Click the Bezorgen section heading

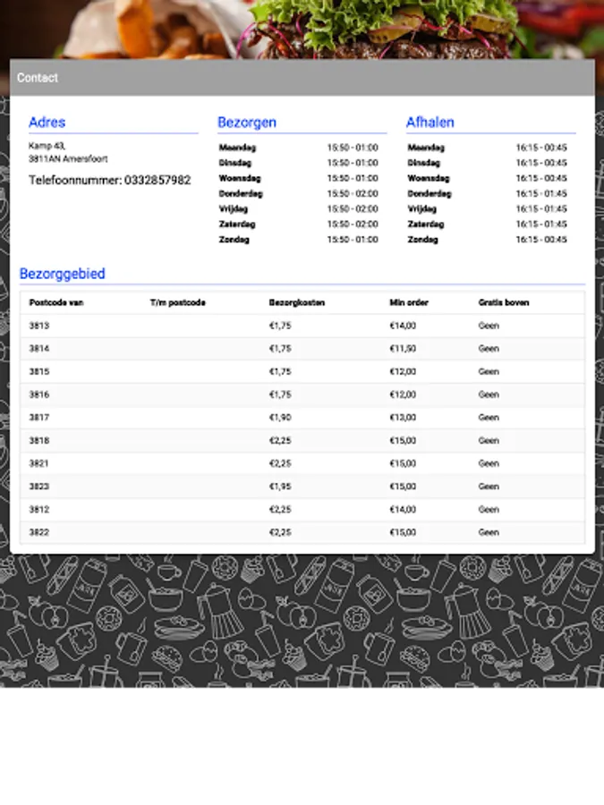[247, 123]
